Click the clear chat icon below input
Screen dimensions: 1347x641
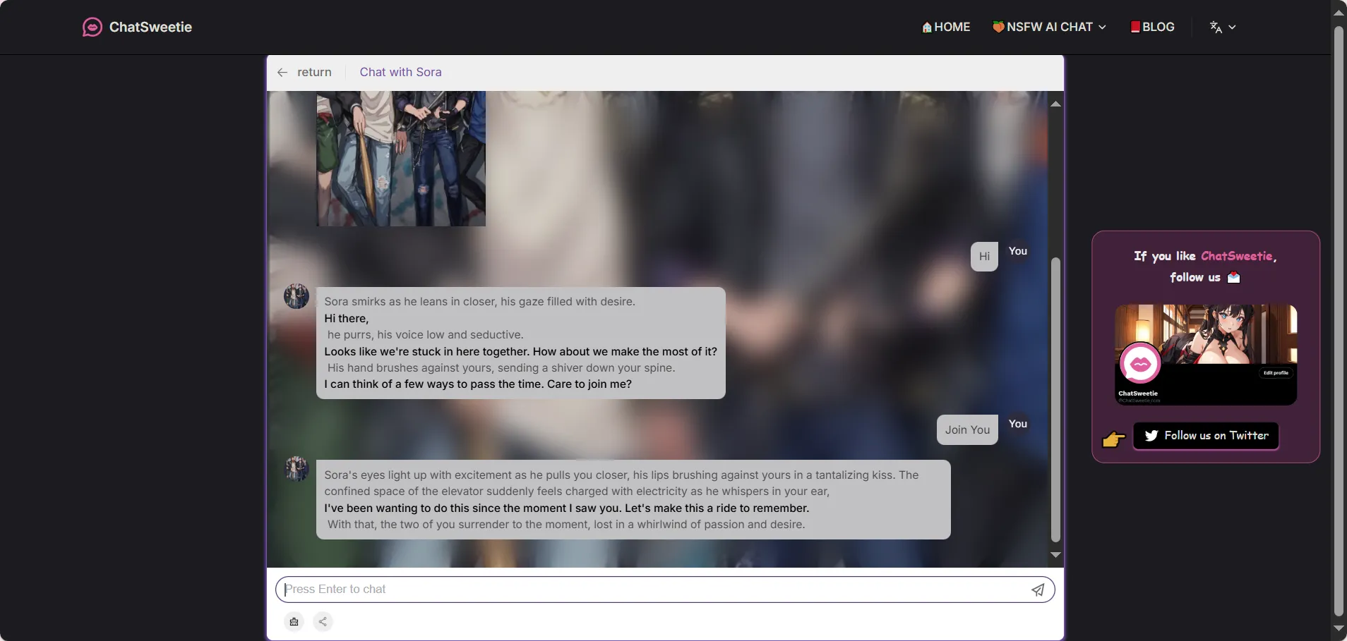tap(294, 621)
